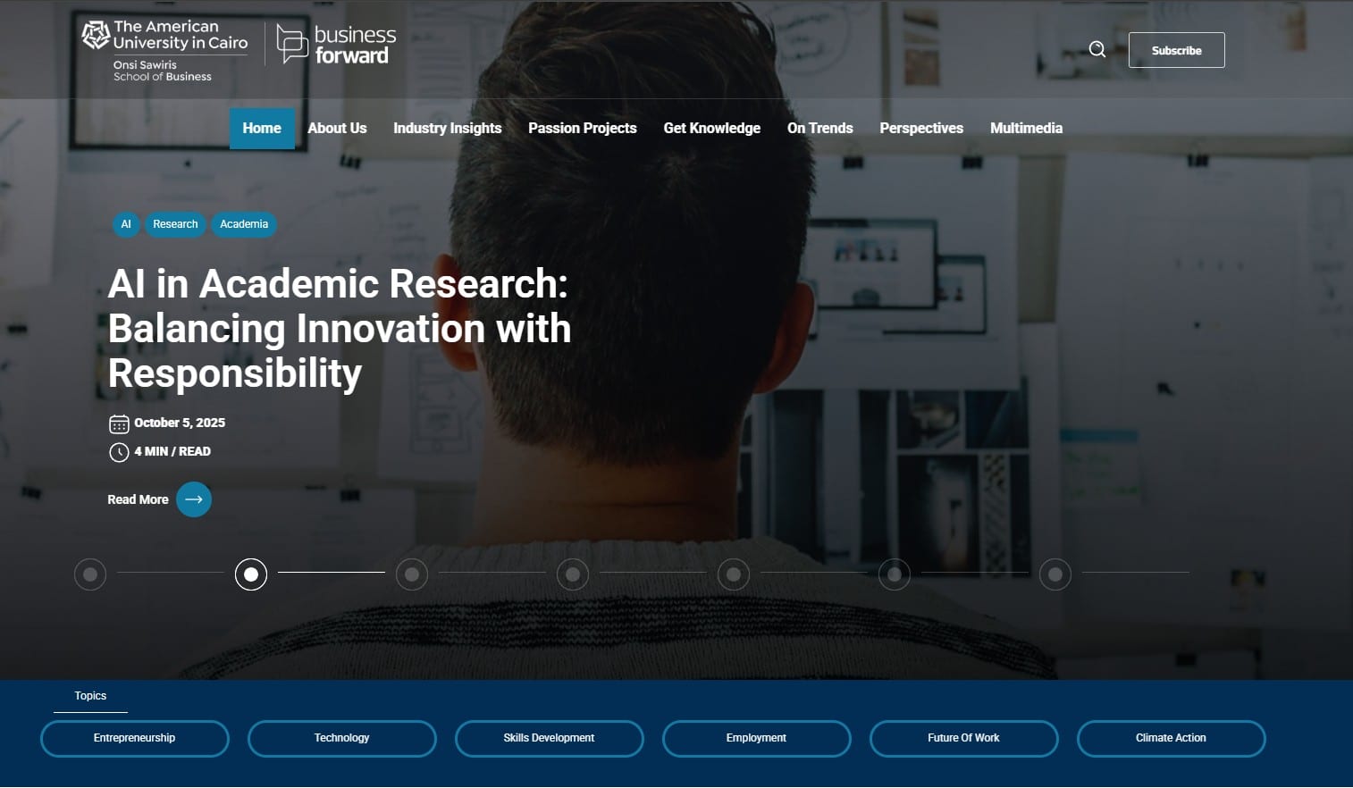Select the third carousel slide dot
Screen dimensions: 1353x788
[x=412, y=574]
